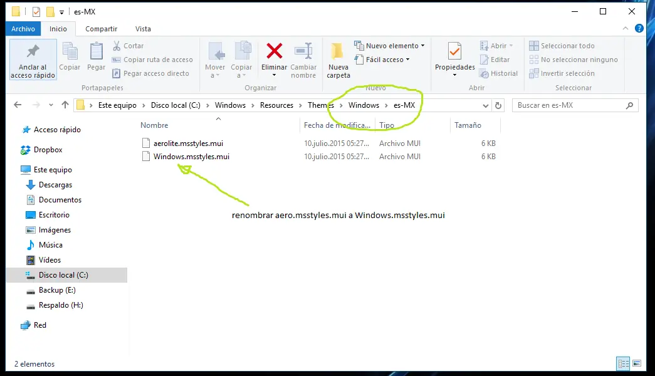Click Invertir selección
The width and height of the screenshot is (655, 376).
tap(562, 73)
